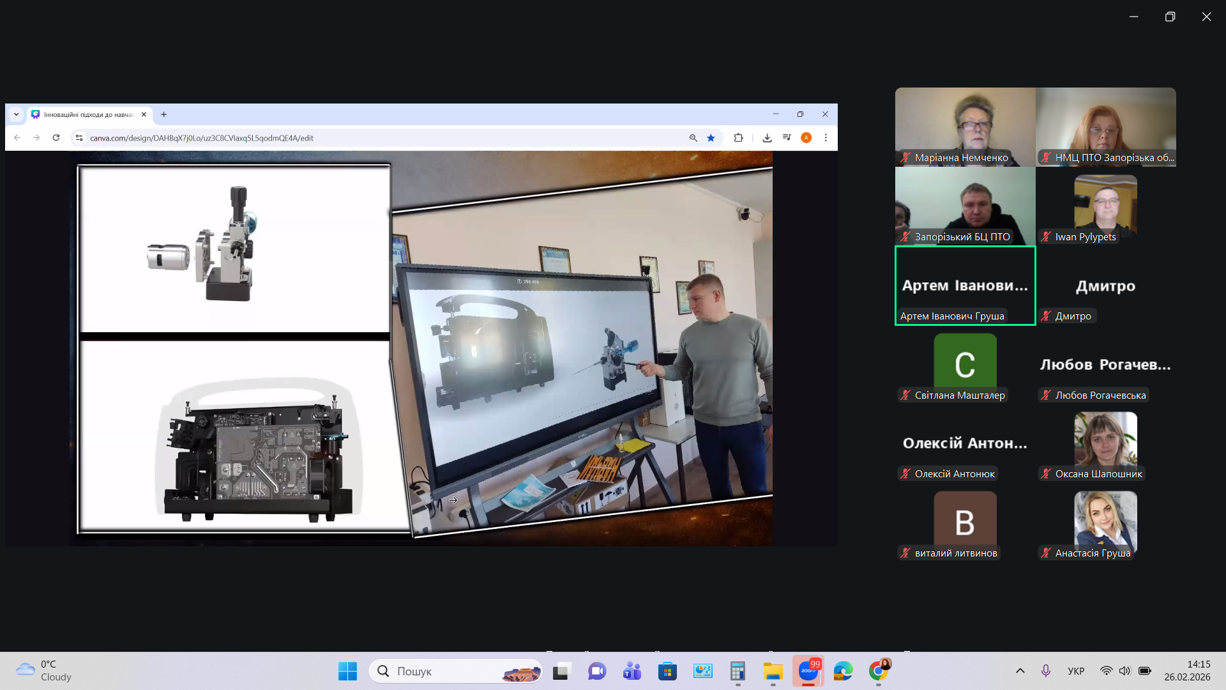
Task: Click the Пошук taskbar search box
Action: (x=456, y=671)
